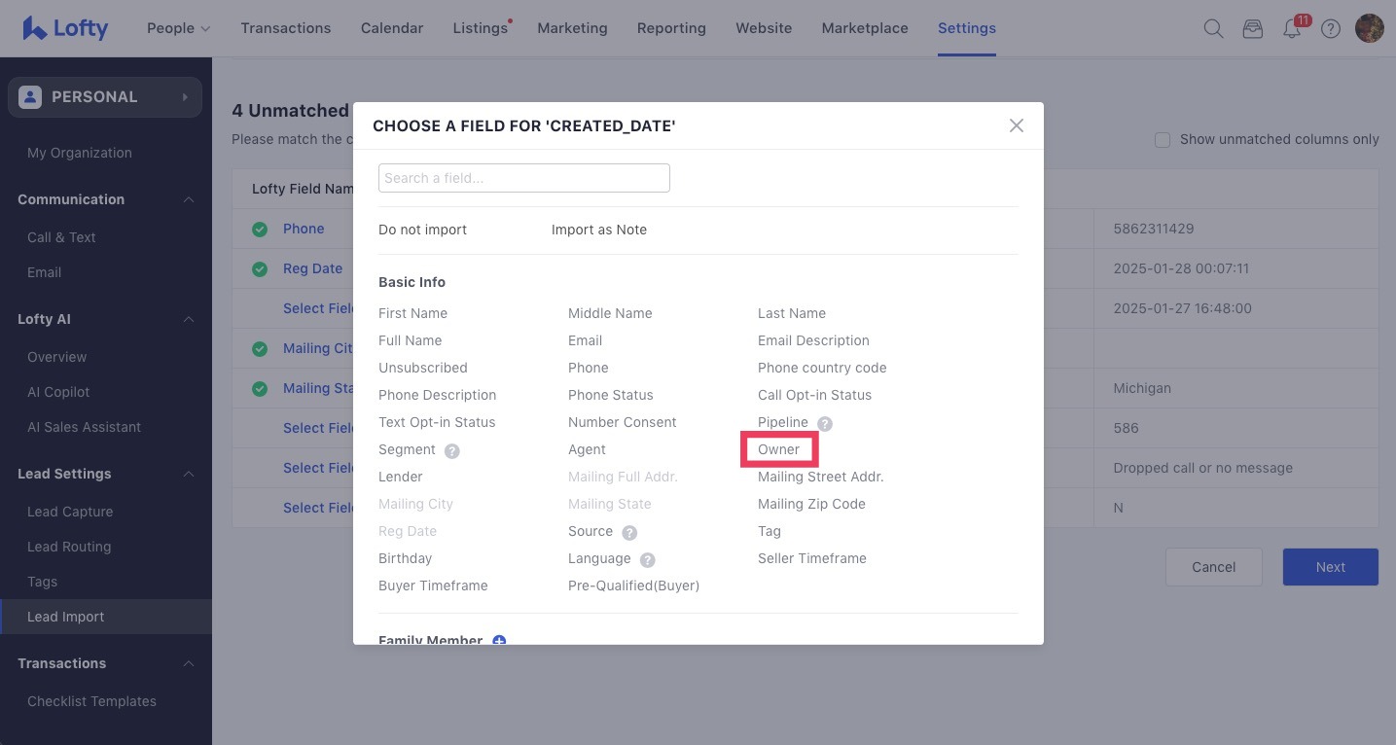
Task: Open the Marketing menu
Action: (x=572, y=28)
